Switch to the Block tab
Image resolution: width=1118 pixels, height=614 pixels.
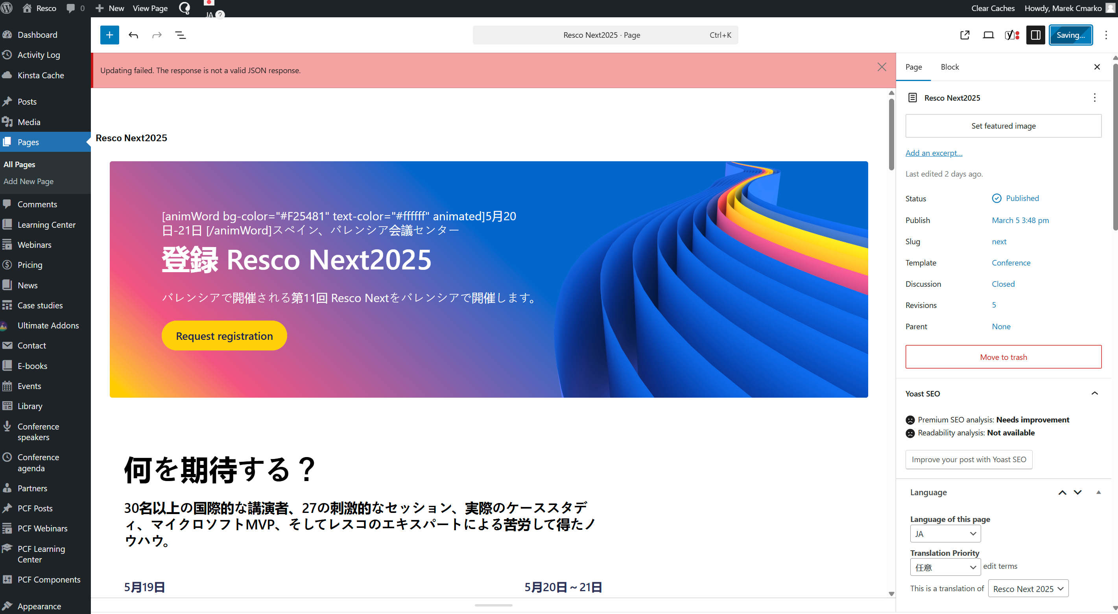(950, 67)
